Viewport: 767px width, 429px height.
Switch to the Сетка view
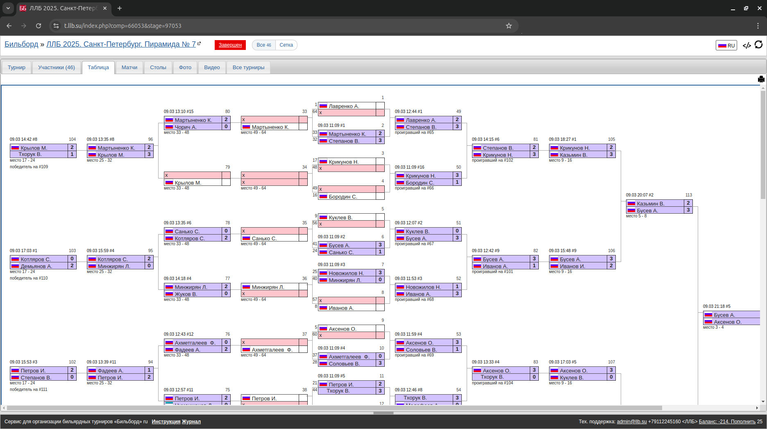pos(286,45)
